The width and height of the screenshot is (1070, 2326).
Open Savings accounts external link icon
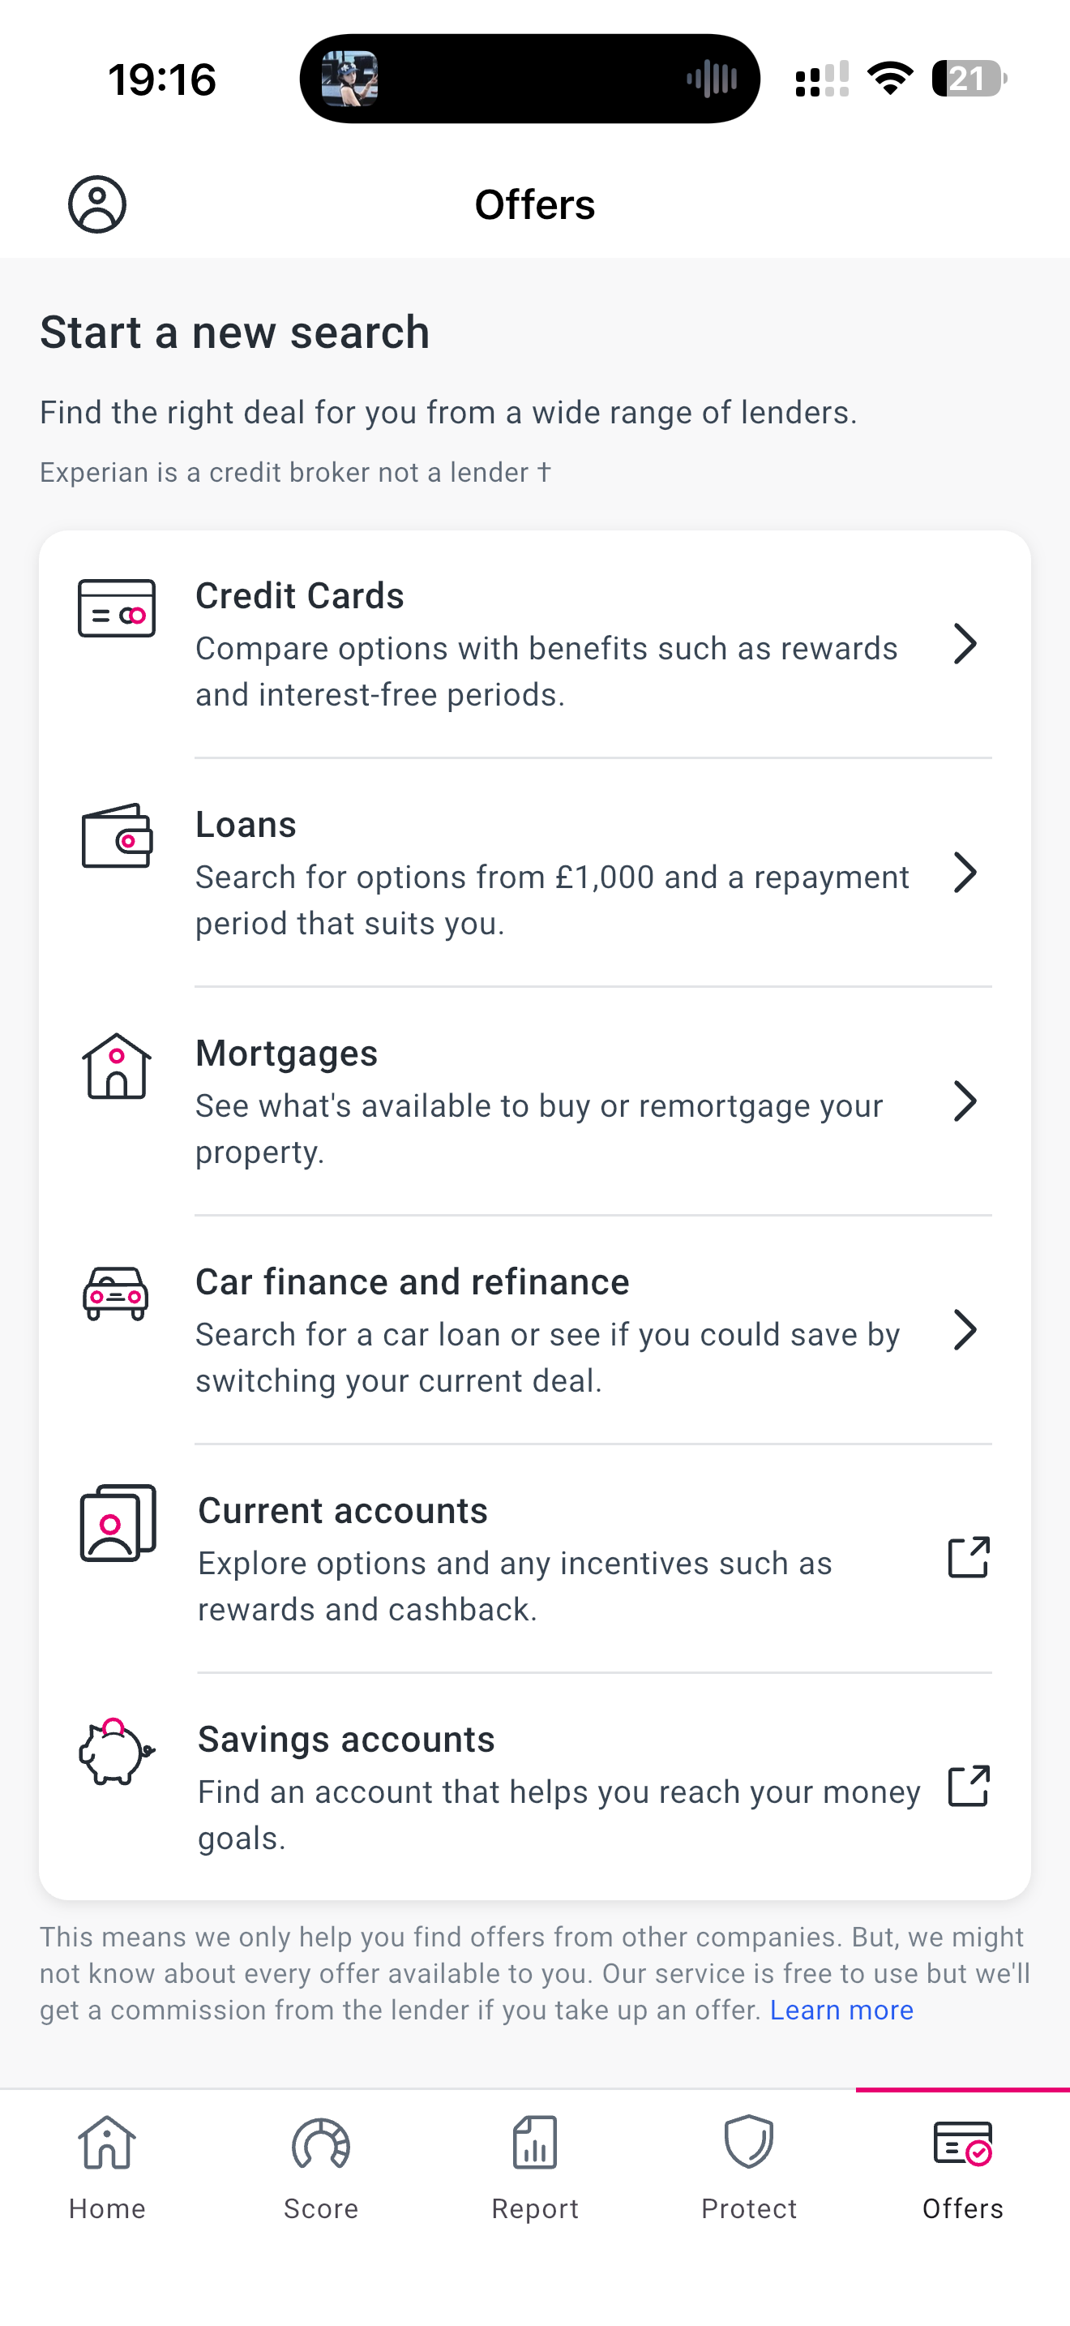969,1786
